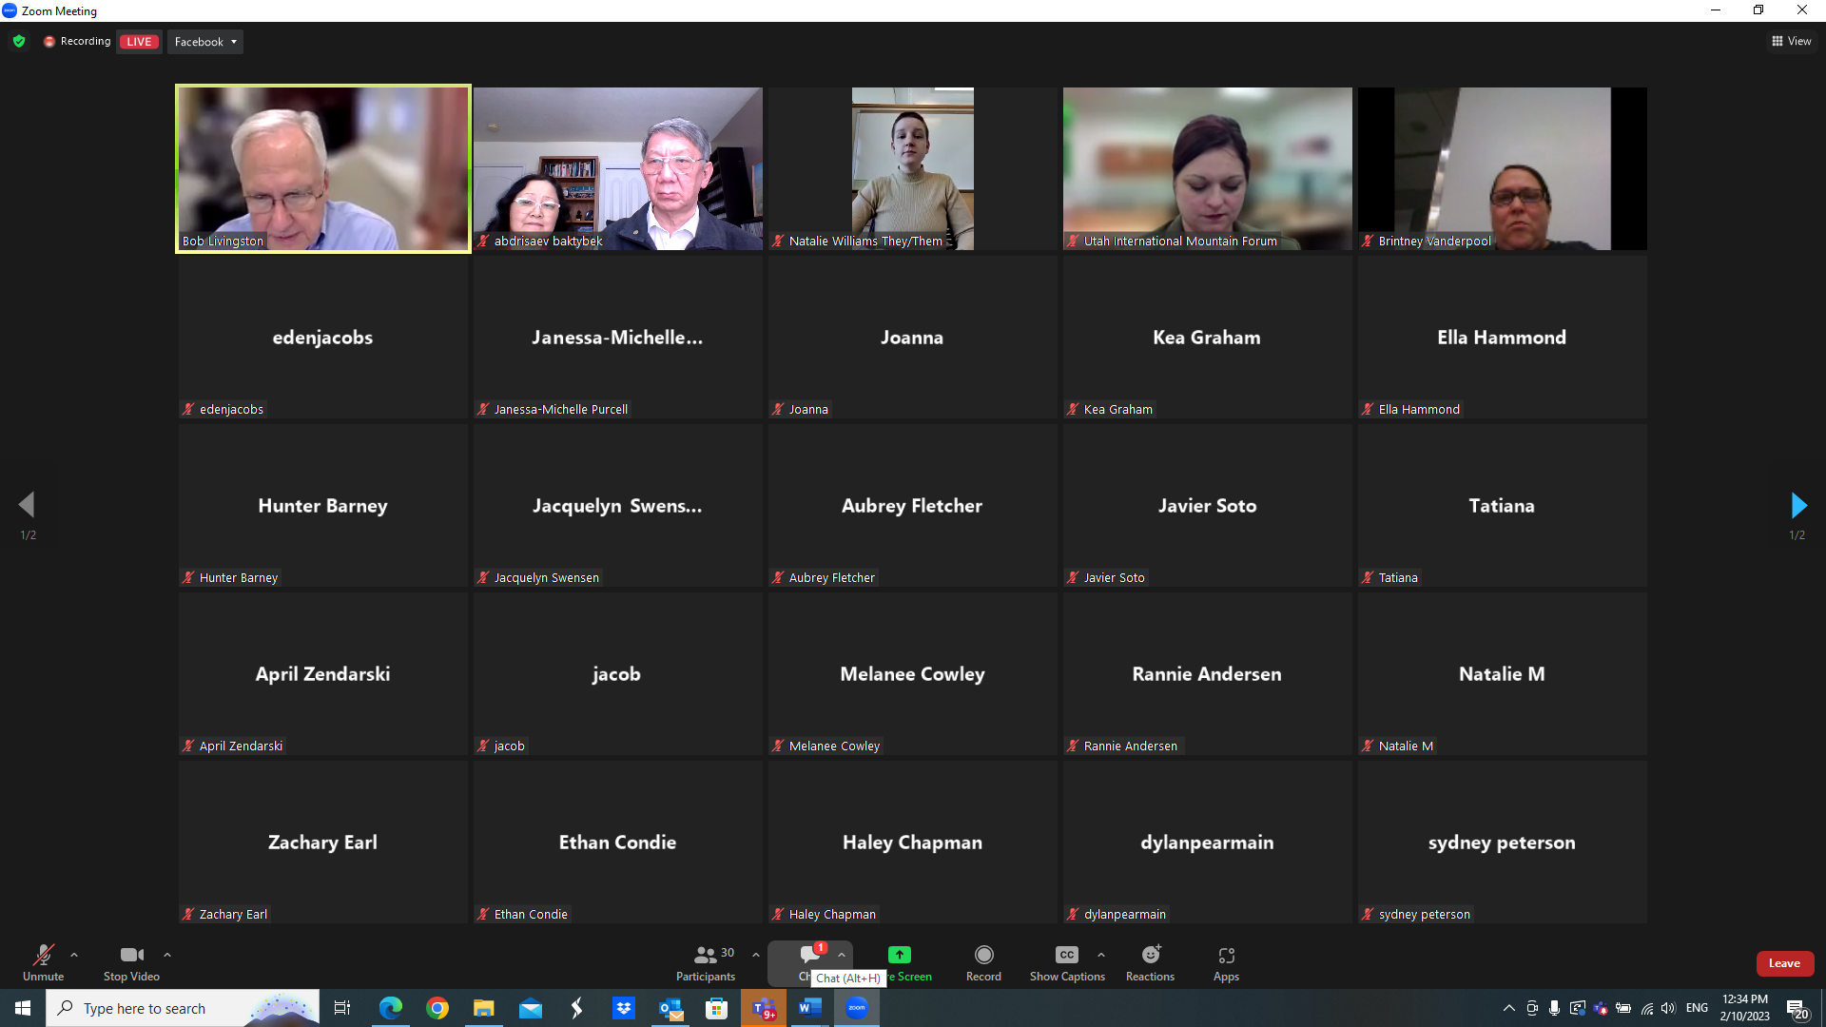Image resolution: width=1826 pixels, height=1027 pixels.
Task: Expand audio options arrow beside Unmute
Action: tap(74, 955)
